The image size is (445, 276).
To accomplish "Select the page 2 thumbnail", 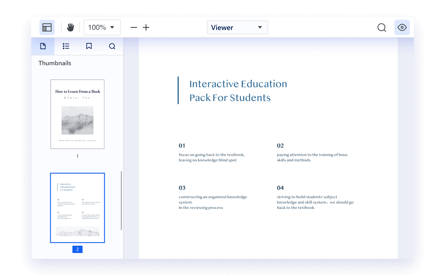I will pos(77,208).
